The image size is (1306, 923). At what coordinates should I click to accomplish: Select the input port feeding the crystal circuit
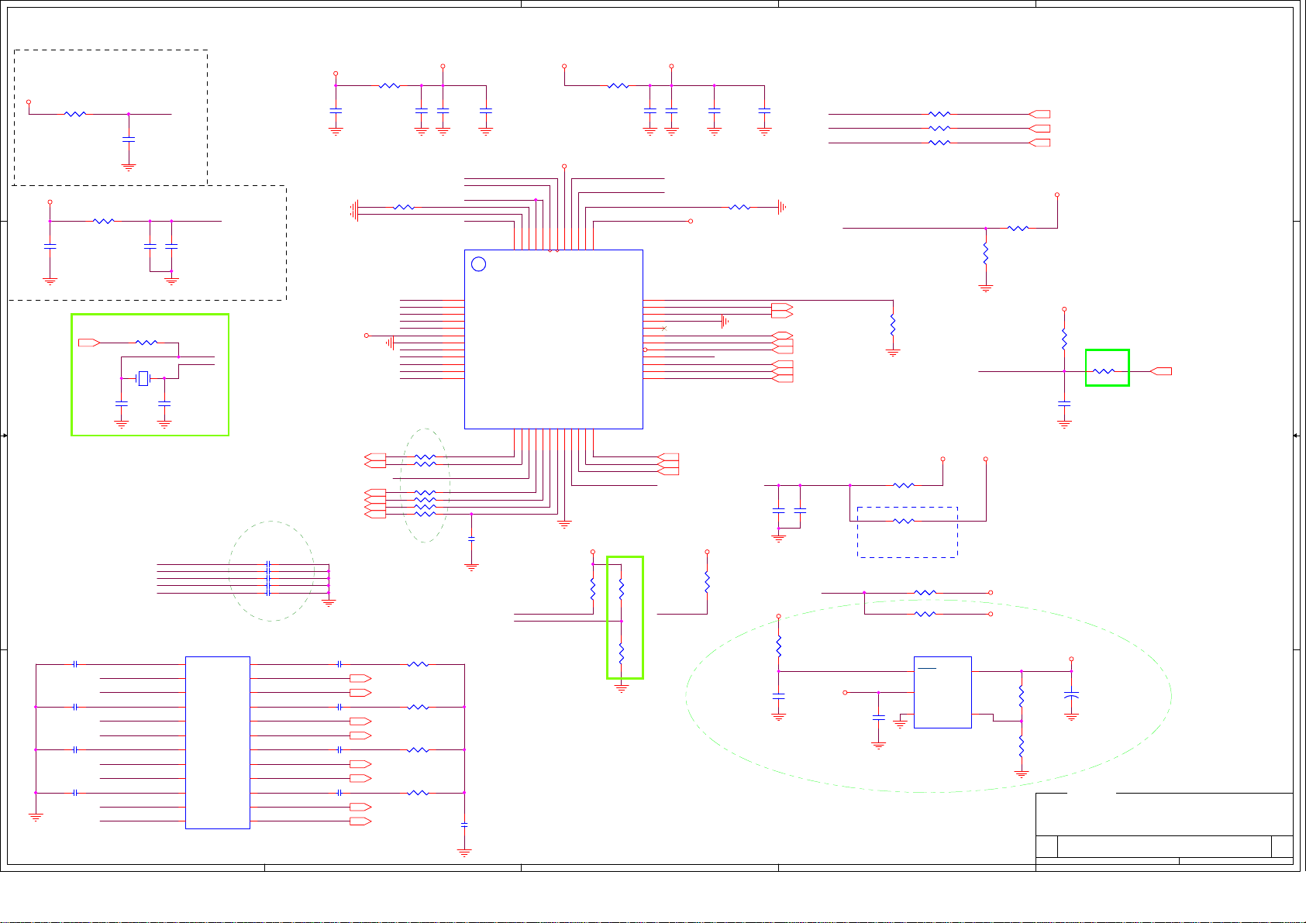point(89,343)
